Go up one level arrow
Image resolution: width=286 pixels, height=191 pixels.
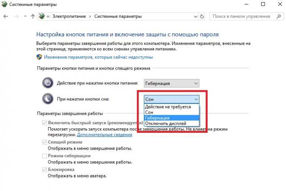pos(33,16)
